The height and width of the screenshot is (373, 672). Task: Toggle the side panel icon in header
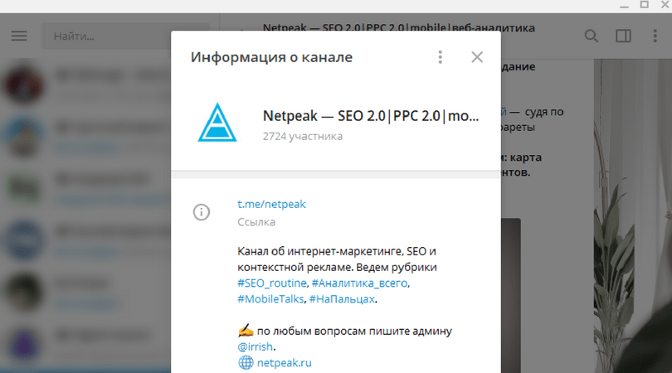pos(623,36)
